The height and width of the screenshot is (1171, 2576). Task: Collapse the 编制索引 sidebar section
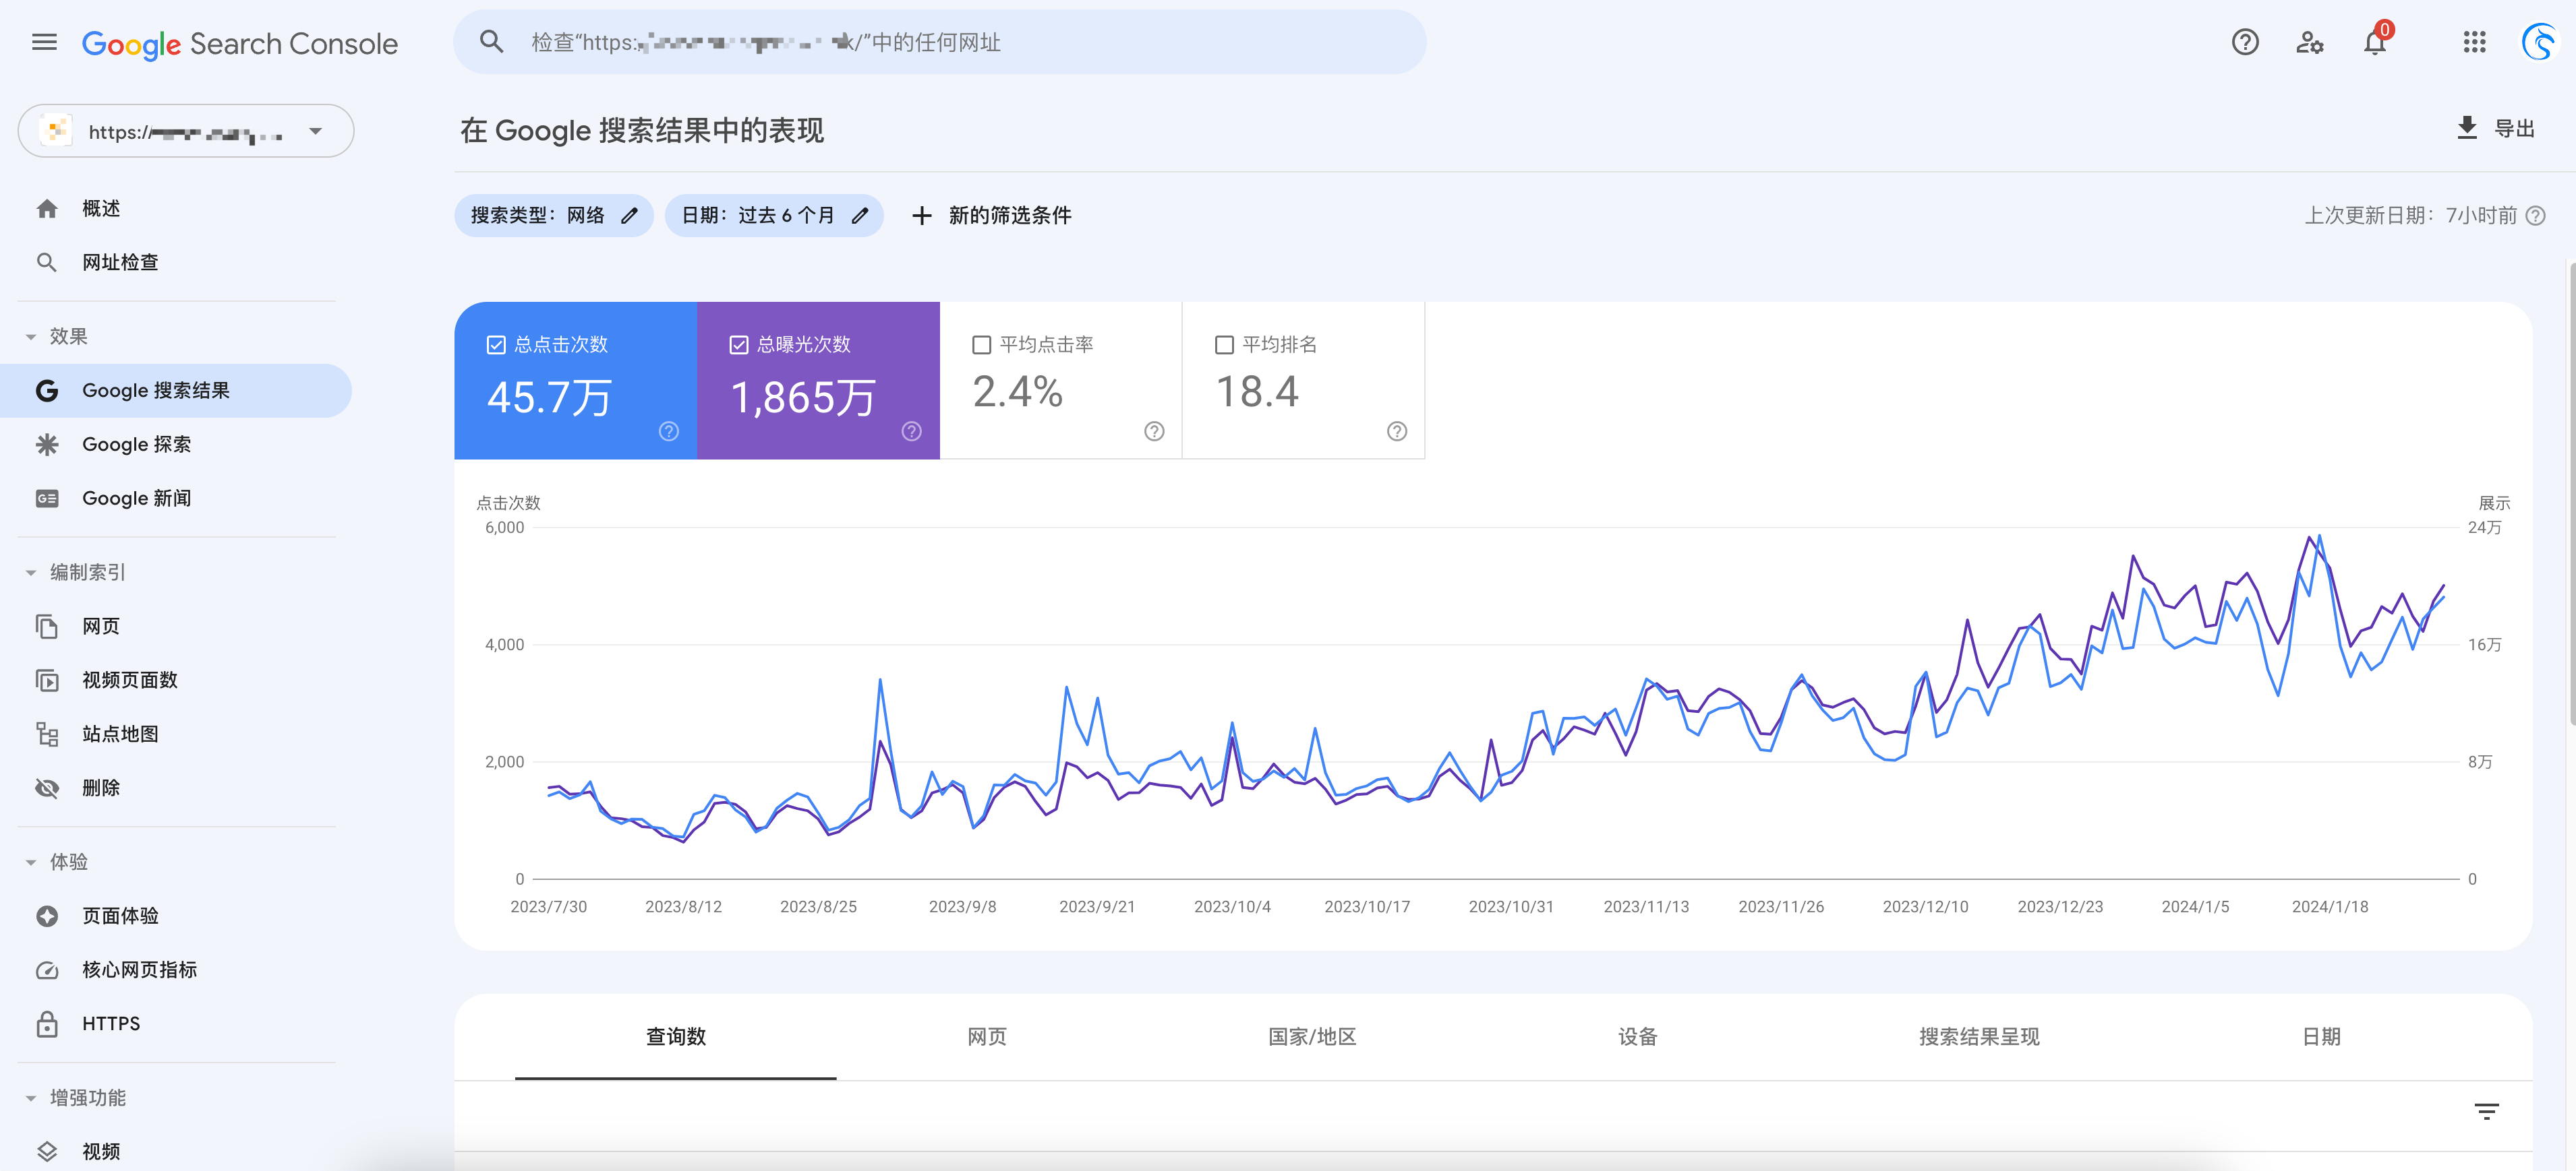[x=31, y=571]
